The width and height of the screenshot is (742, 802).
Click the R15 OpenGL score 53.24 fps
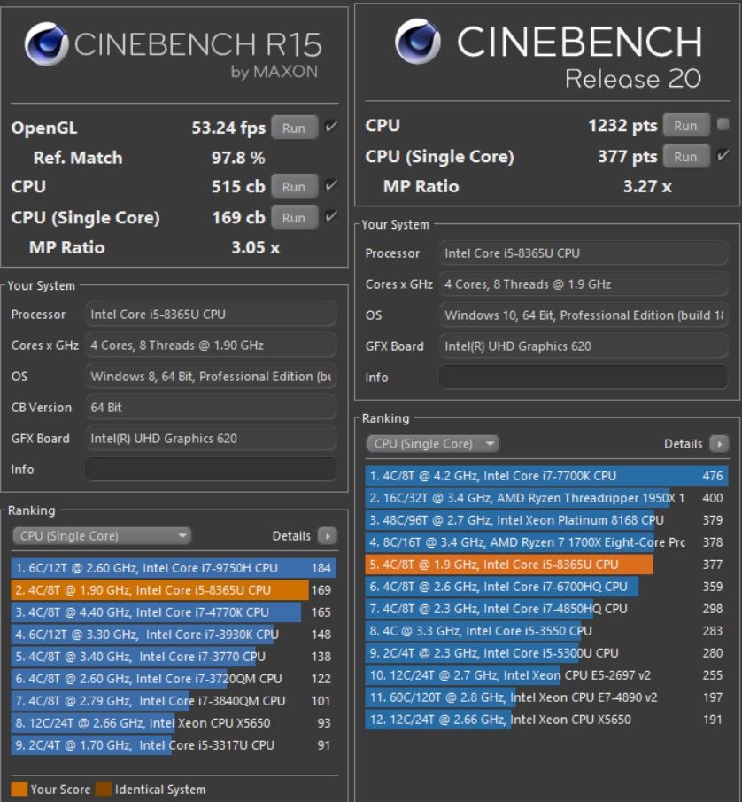point(228,128)
